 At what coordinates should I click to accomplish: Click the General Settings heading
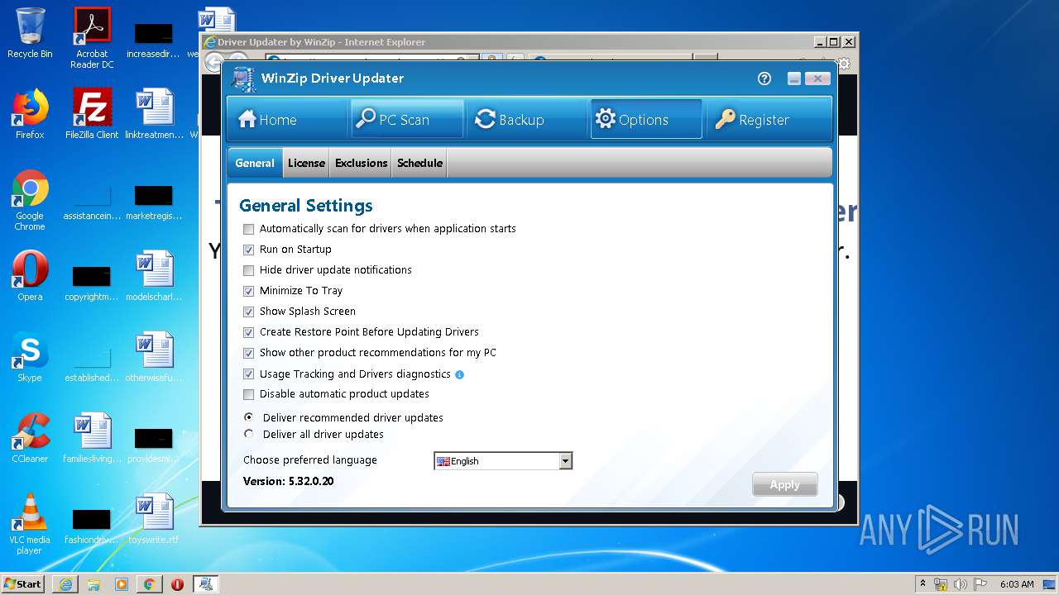coord(306,206)
